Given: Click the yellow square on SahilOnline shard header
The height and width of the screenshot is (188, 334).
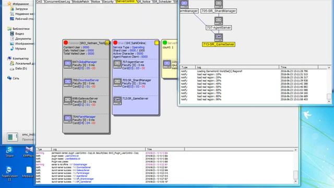Looking at the screenshot, I should [x=157, y=43].
